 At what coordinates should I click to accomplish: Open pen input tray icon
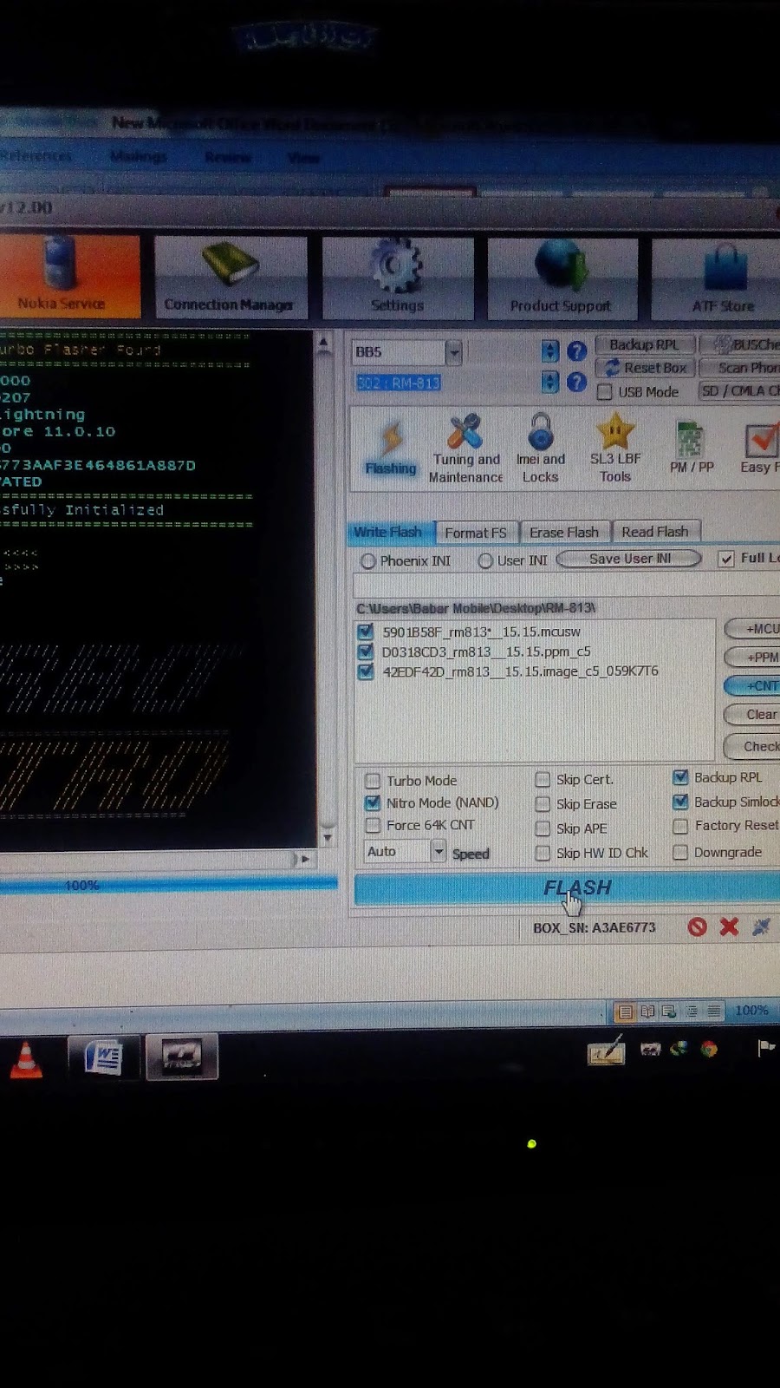pos(607,1051)
